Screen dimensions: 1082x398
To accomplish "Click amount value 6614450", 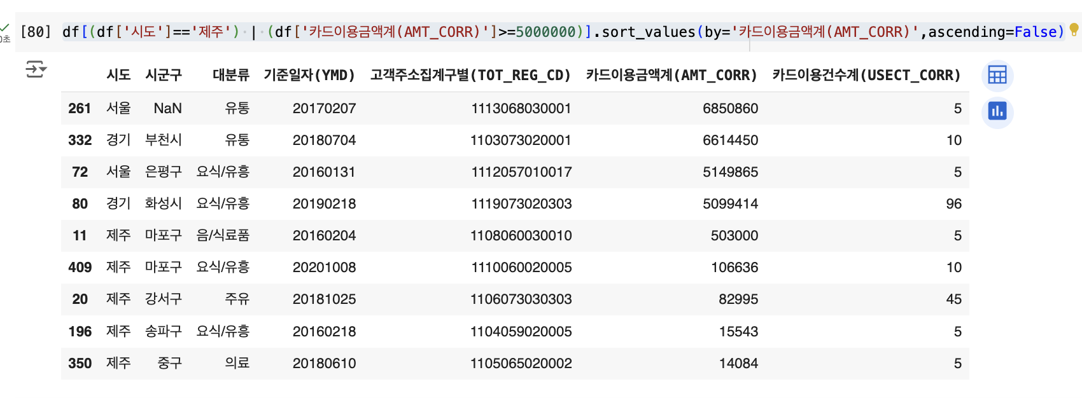I will 730,140.
